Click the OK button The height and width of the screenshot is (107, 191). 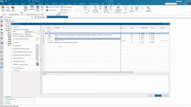tap(151, 96)
